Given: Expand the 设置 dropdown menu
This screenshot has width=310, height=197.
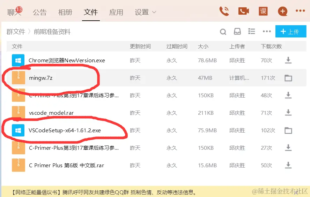Looking at the screenshot, I should coord(146,12).
